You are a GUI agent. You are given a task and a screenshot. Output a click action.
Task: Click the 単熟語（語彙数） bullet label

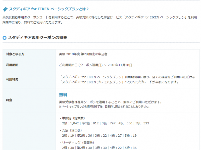click(x=72, y=118)
